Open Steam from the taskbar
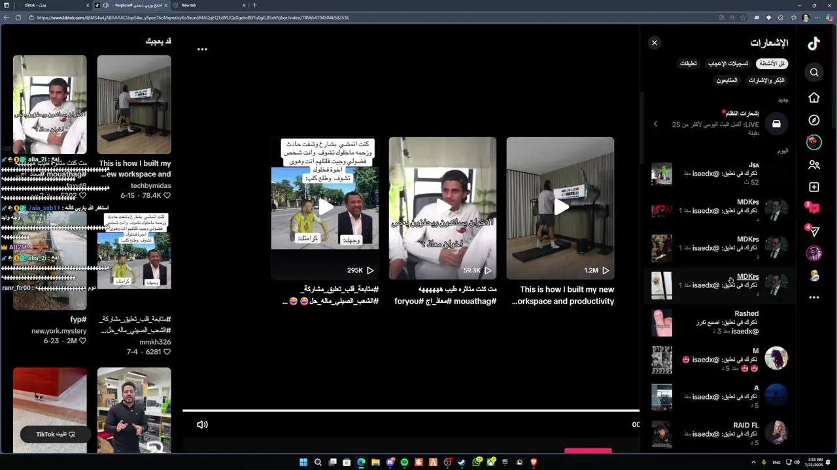The height and width of the screenshot is (470, 837). (462, 462)
